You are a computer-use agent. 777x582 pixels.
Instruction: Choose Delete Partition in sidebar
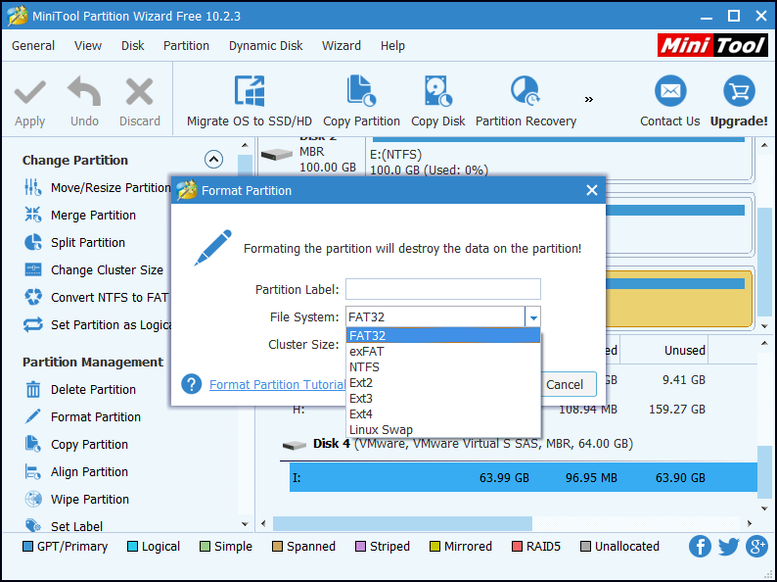(x=80, y=390)
